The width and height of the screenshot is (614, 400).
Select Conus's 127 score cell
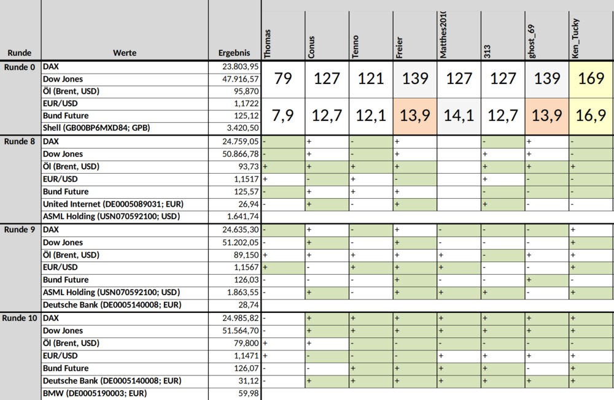click(327, 79)
